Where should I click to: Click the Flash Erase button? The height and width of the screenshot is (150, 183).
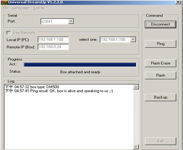click(x=160, y=63)
